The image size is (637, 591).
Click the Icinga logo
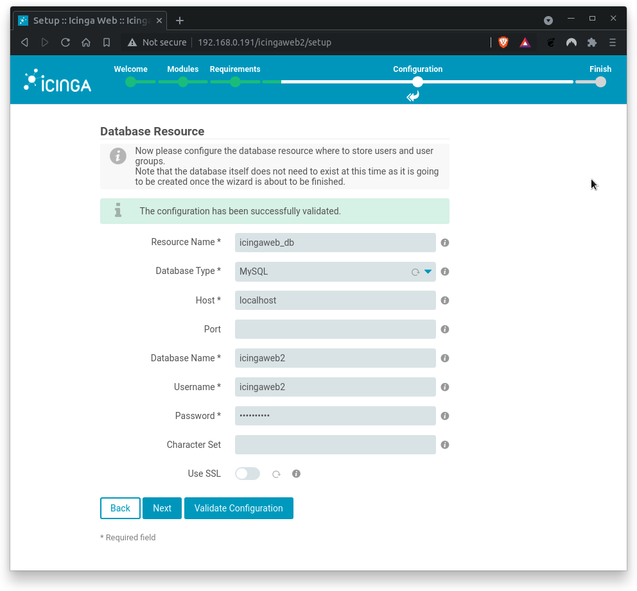pyautogui.click(x=57, y=80)
